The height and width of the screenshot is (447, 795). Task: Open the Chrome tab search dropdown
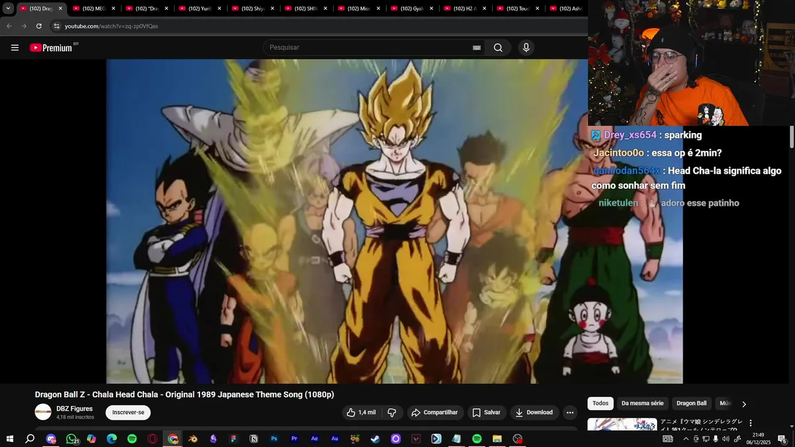(8, 9)
